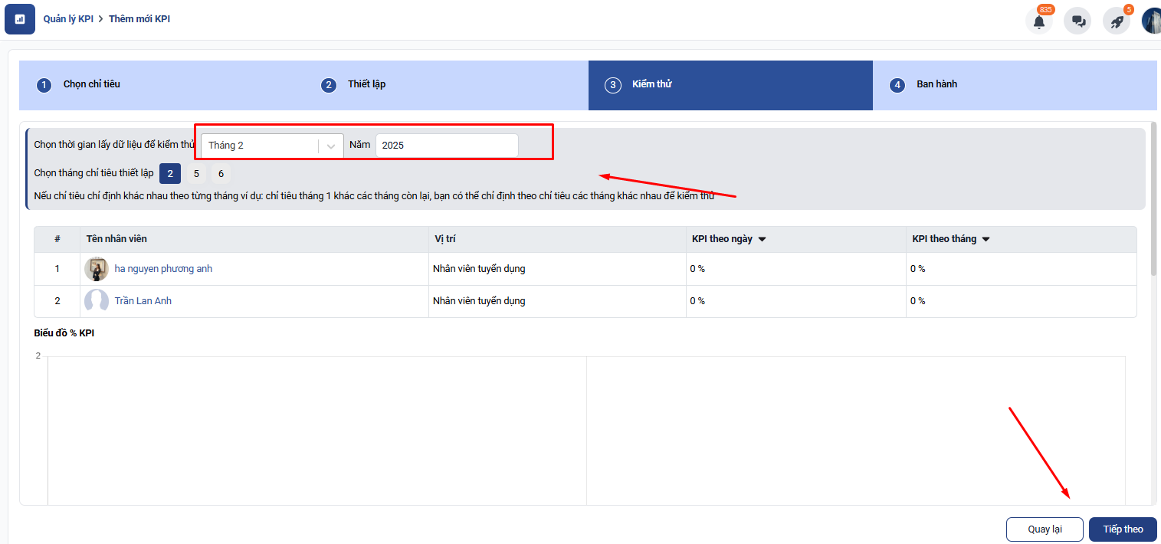Select target month 6 chip
The height and width of the screenshot is (544, 1161).
tap(221, 174)
